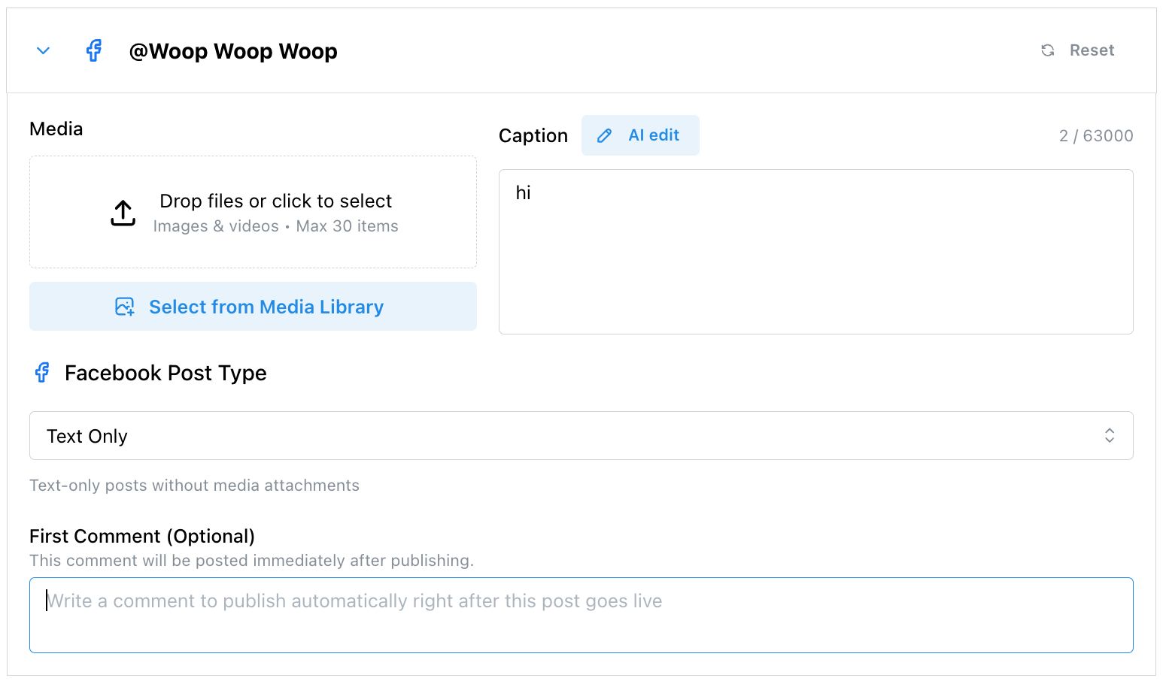
Task: Click the caption character counter 2 / 63000
Action: tap(1095, 136)
